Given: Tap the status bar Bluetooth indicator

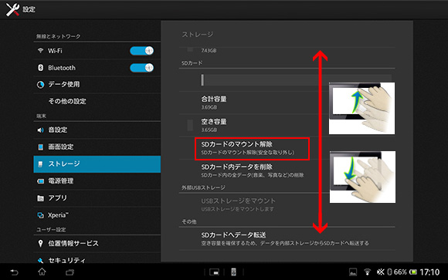Looking at the screenshot, I should [389, 272].
